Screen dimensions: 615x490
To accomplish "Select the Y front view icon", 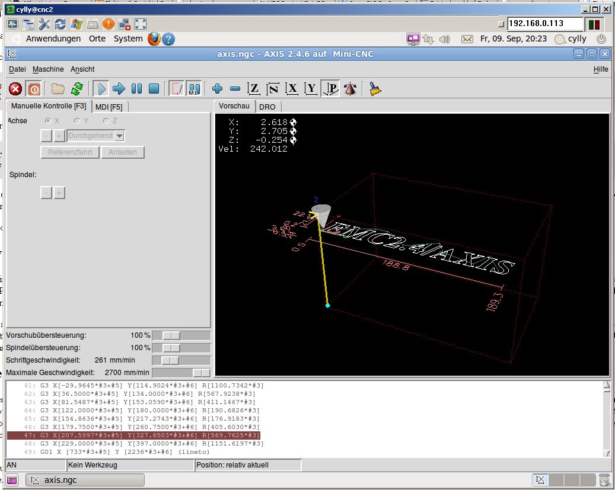I will (x=311, y=89).
